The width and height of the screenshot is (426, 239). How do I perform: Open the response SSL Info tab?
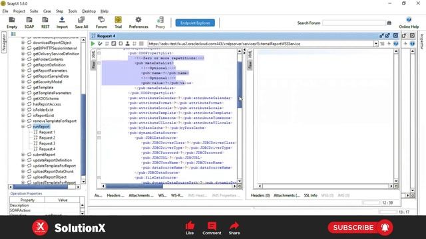[x=310, y=195]
